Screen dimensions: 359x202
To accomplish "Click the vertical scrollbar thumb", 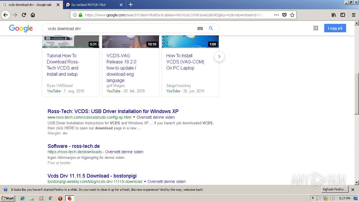I will click(x=356, y=93).
